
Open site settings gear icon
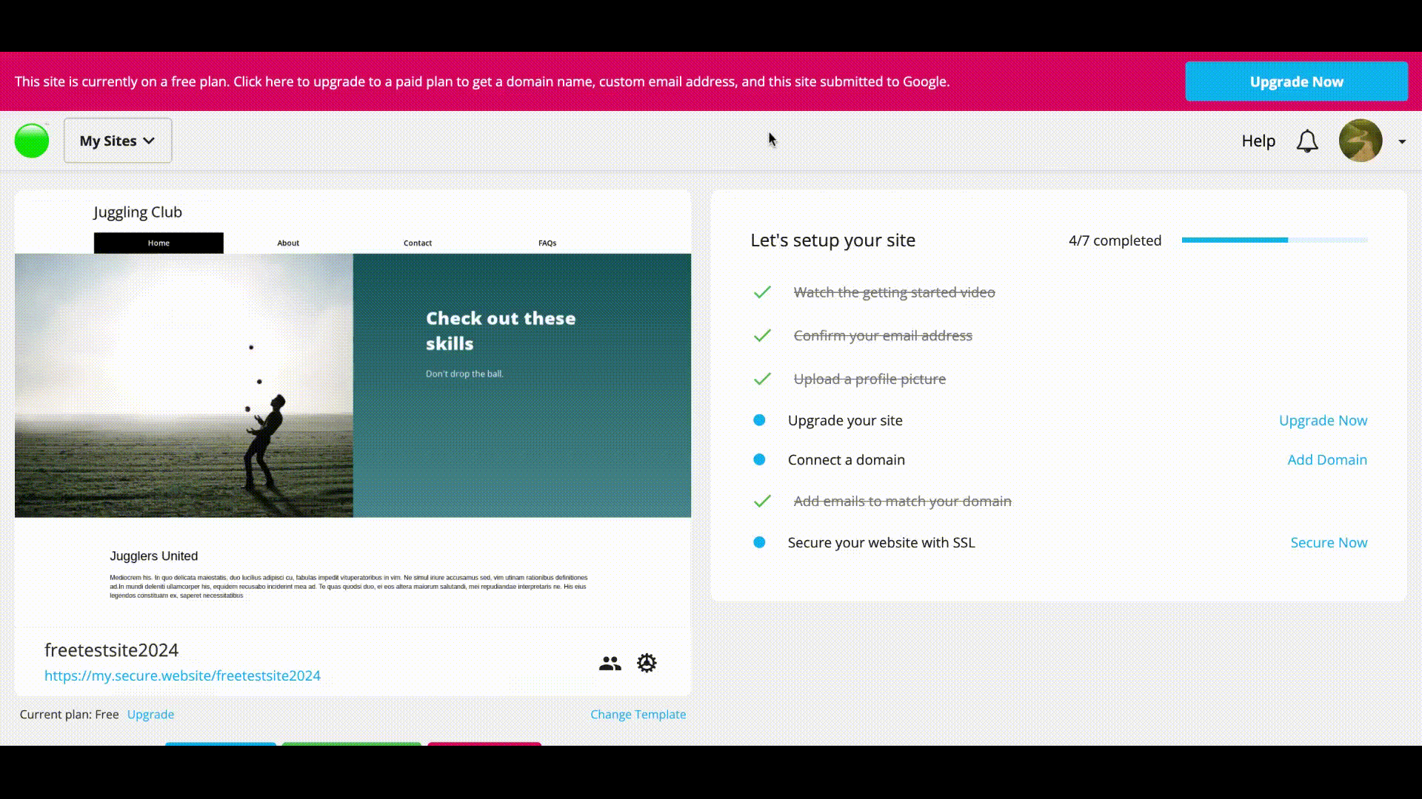tap(647, 663)
